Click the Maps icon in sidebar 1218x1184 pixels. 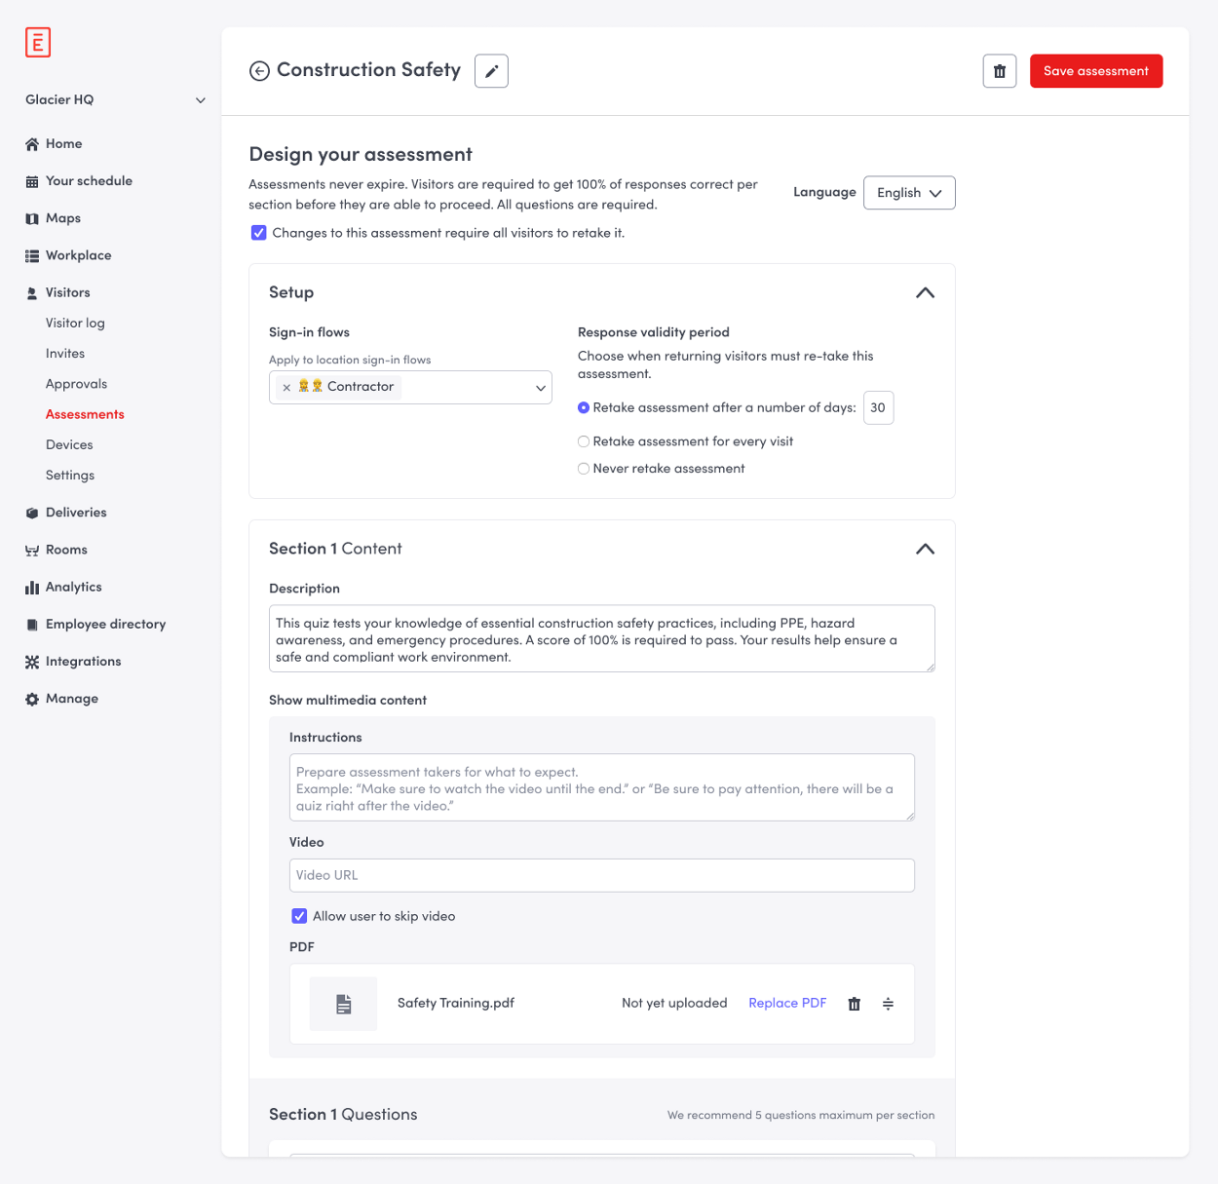[x=32, y=218]
